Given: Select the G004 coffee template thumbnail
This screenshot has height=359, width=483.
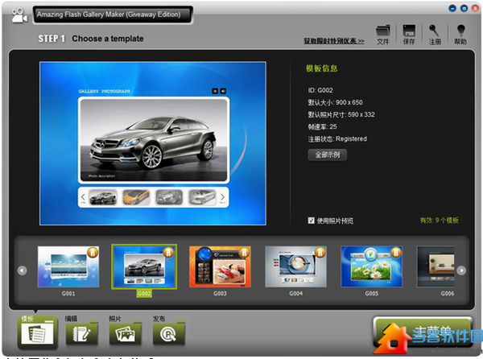Looking at the screenshot, I should tap(295, 266).
